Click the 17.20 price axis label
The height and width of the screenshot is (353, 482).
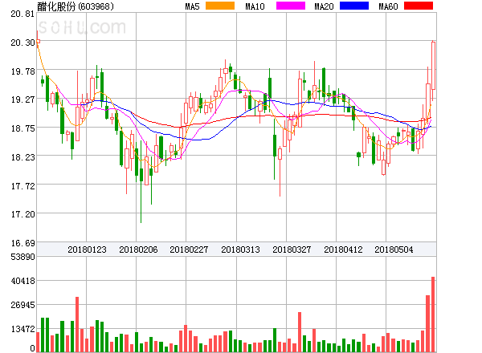click(22, 214)
